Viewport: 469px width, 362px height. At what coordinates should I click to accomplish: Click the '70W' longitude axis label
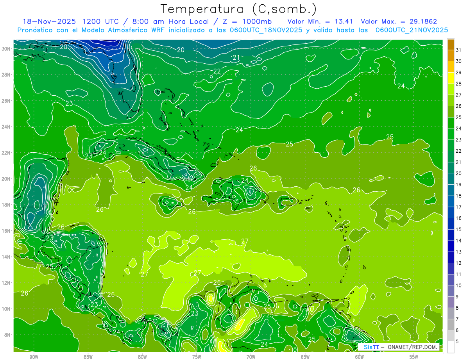tap(251, 357)
